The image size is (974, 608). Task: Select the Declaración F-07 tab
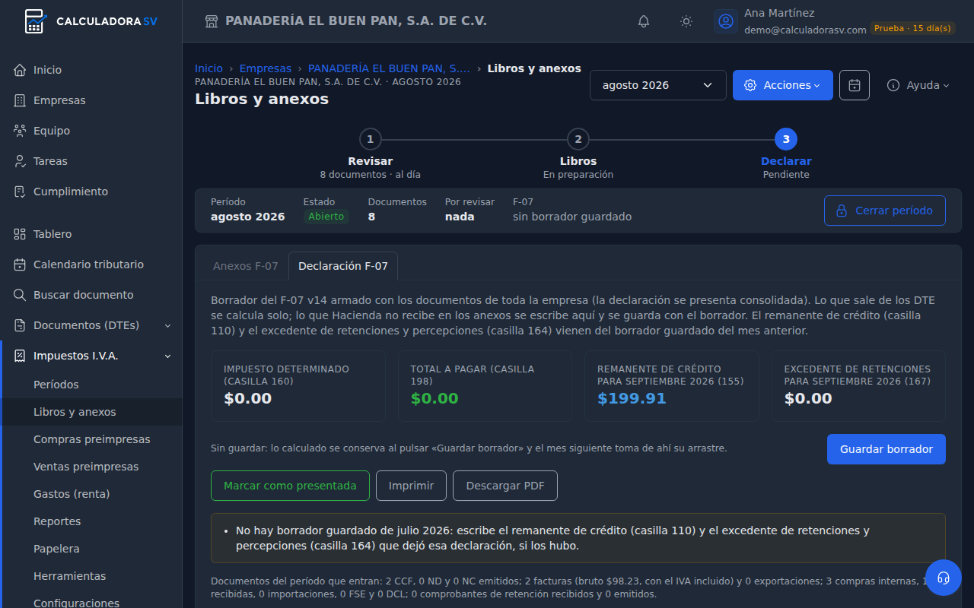(343, 266)
